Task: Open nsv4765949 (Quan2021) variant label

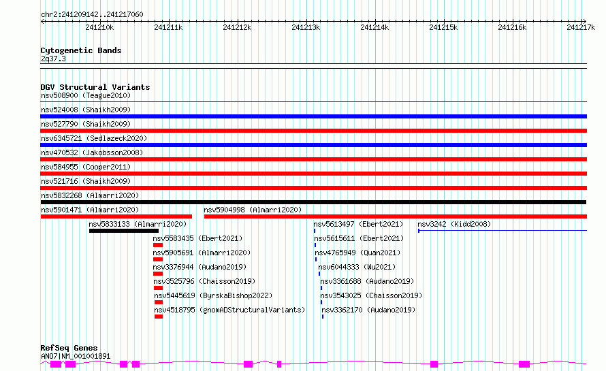Action: pyautogui.click(x=357, y=253)
